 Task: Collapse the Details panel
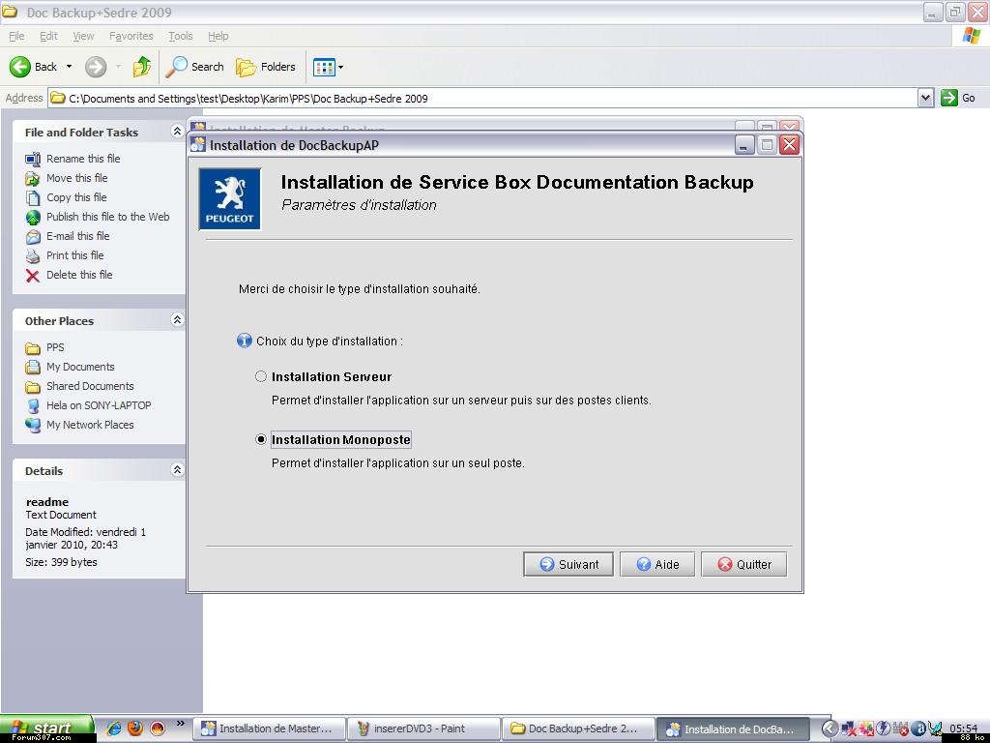pyautogui.click(x=178, y=469)
